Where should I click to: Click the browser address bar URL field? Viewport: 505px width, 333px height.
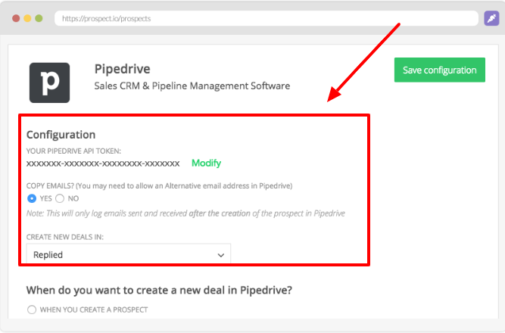[267, 18]
